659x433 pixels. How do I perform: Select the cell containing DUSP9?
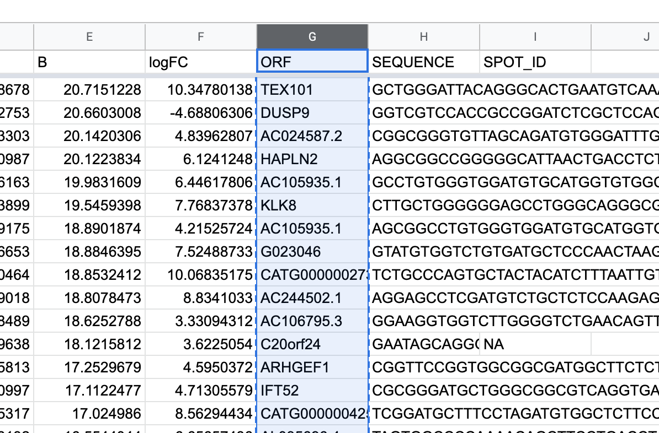point(312,112)
